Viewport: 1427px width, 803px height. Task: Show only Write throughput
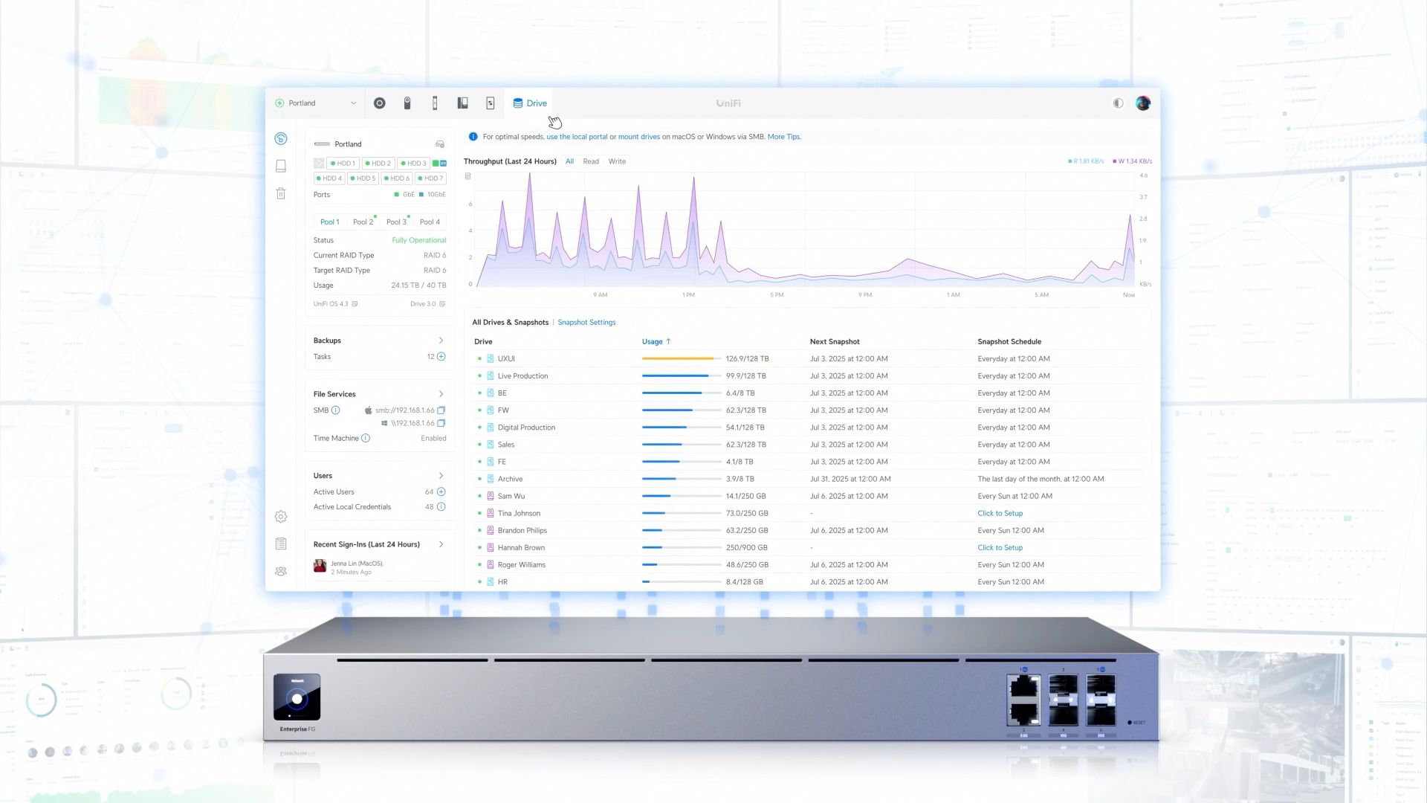617,161
